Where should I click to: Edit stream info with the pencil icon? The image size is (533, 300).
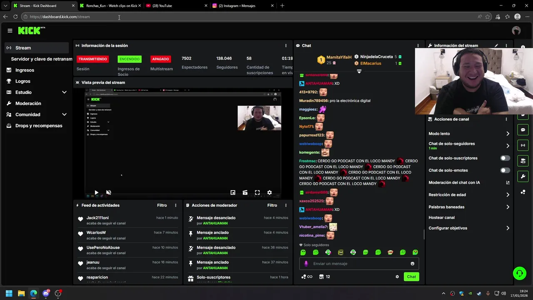tap(496, 45)
